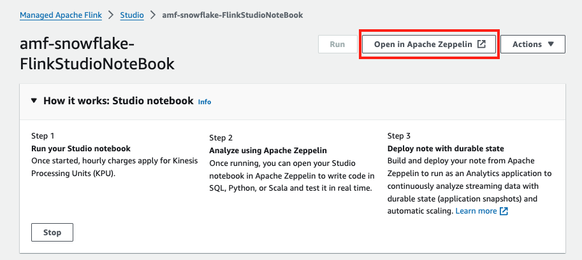Viewport: 582px width, 260px height.
Task: Collapse the How it works section triangle
Action: [x=34, y=101]
